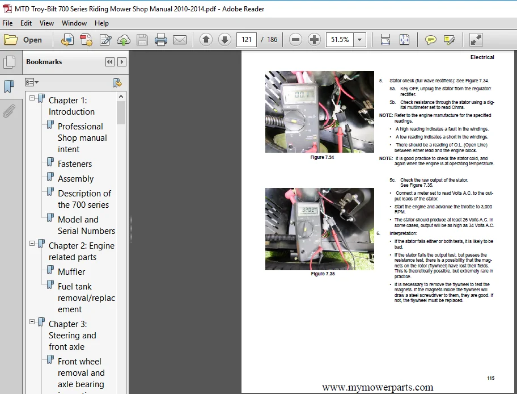Zoom in with the plus button
Viewport: 517px width, 394px height.
[314, 40]
